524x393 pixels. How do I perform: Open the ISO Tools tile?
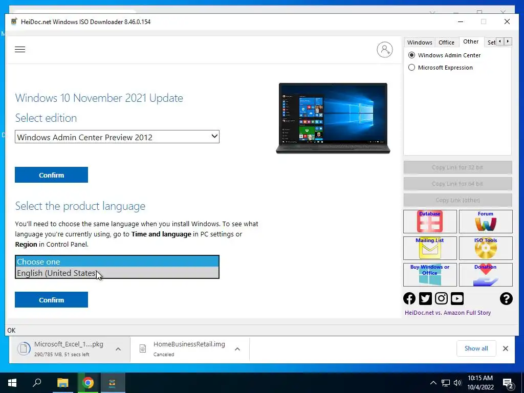tap(486, 248)
